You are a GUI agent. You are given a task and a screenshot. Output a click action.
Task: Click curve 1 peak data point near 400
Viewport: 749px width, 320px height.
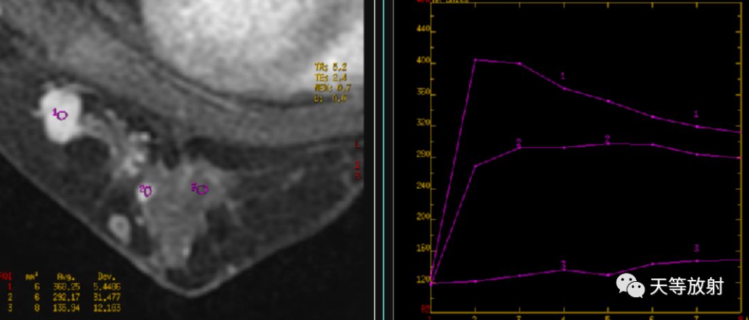click(x=475, y=60)
